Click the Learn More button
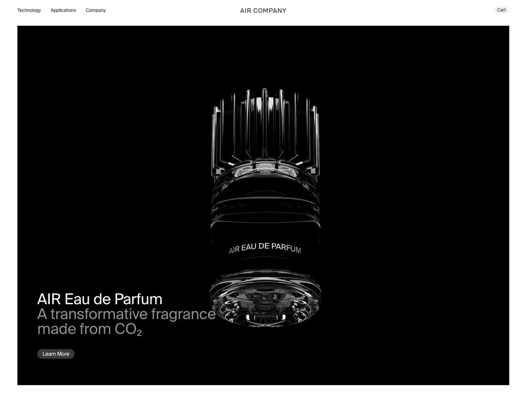527x395 pixels. [x=56, y=354]
